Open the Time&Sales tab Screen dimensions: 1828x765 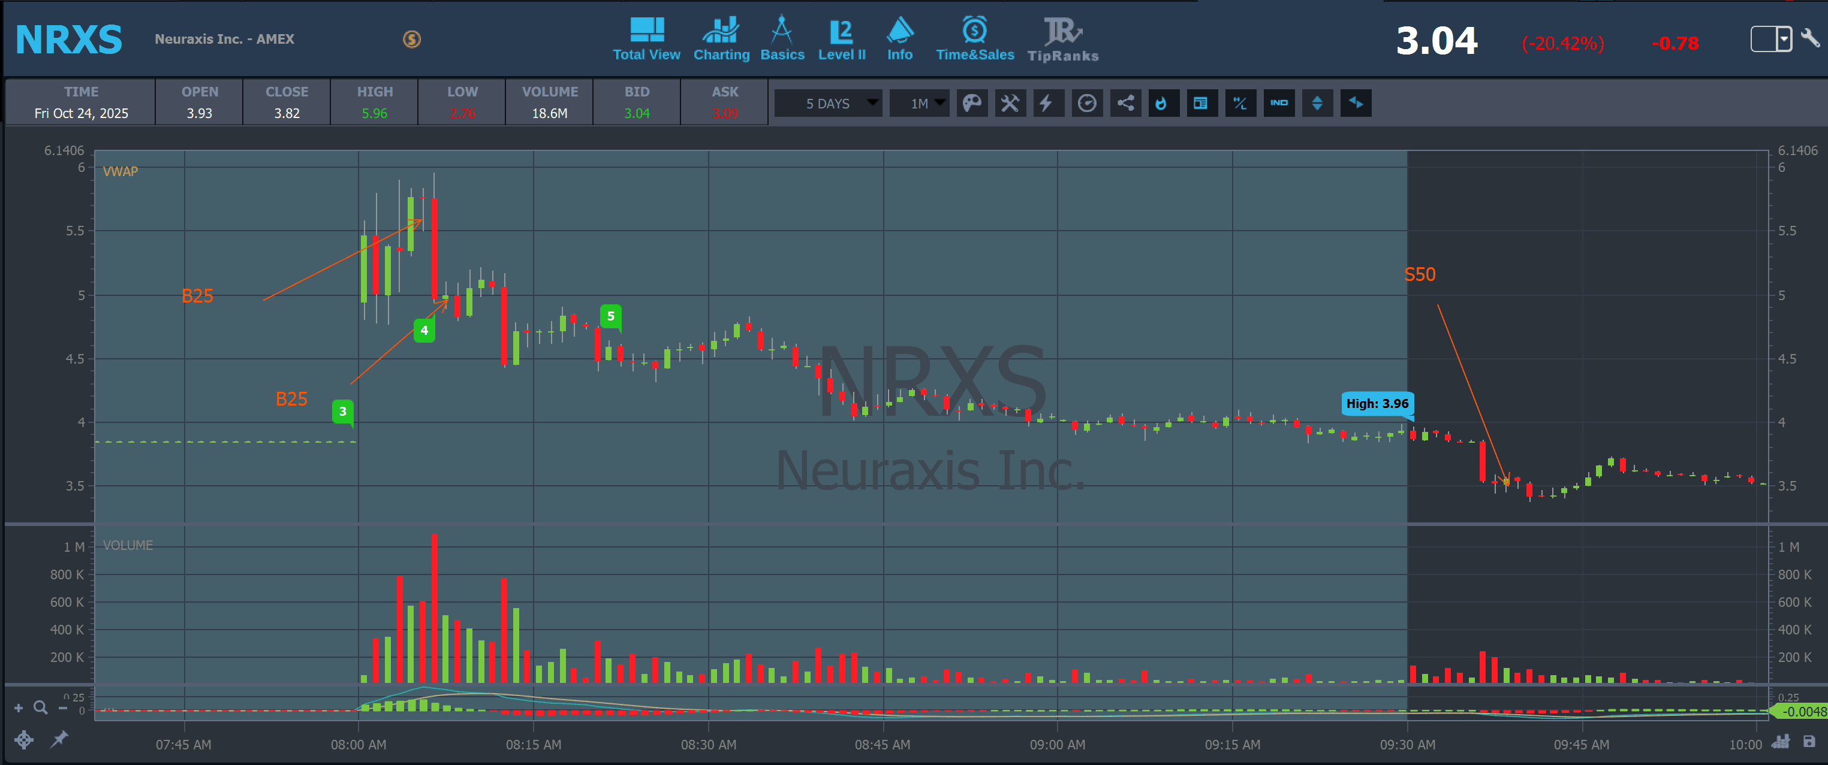click(x=974, y=40)
